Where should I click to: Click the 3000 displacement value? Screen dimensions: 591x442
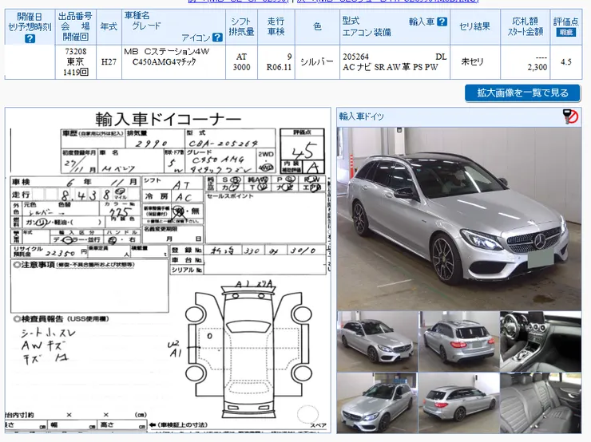click(x=241, y=67)
